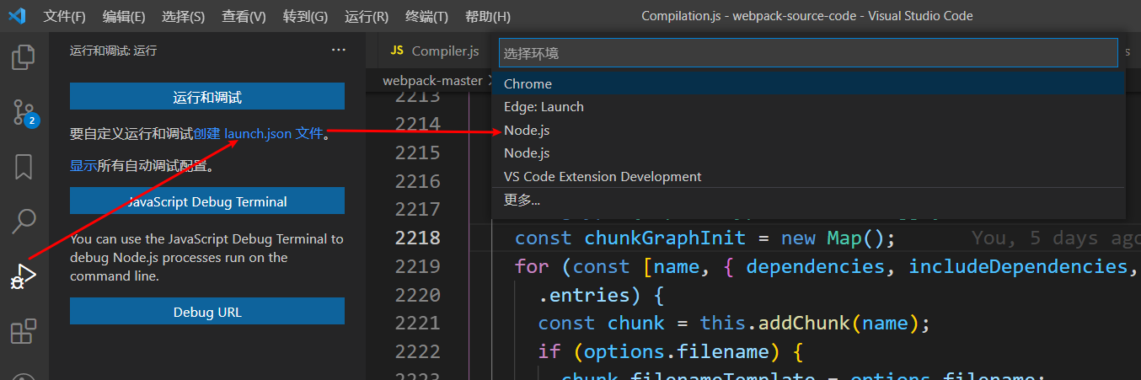Click the 运行和调试: 运行 panel title
1141x380 pixels.
click(113, 51)
